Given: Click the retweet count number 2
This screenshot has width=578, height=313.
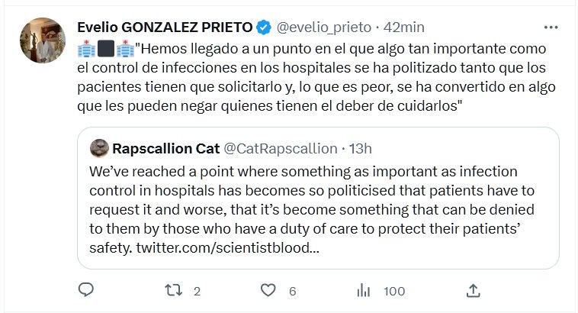Looking at the screenshot, I should point(197,291).
